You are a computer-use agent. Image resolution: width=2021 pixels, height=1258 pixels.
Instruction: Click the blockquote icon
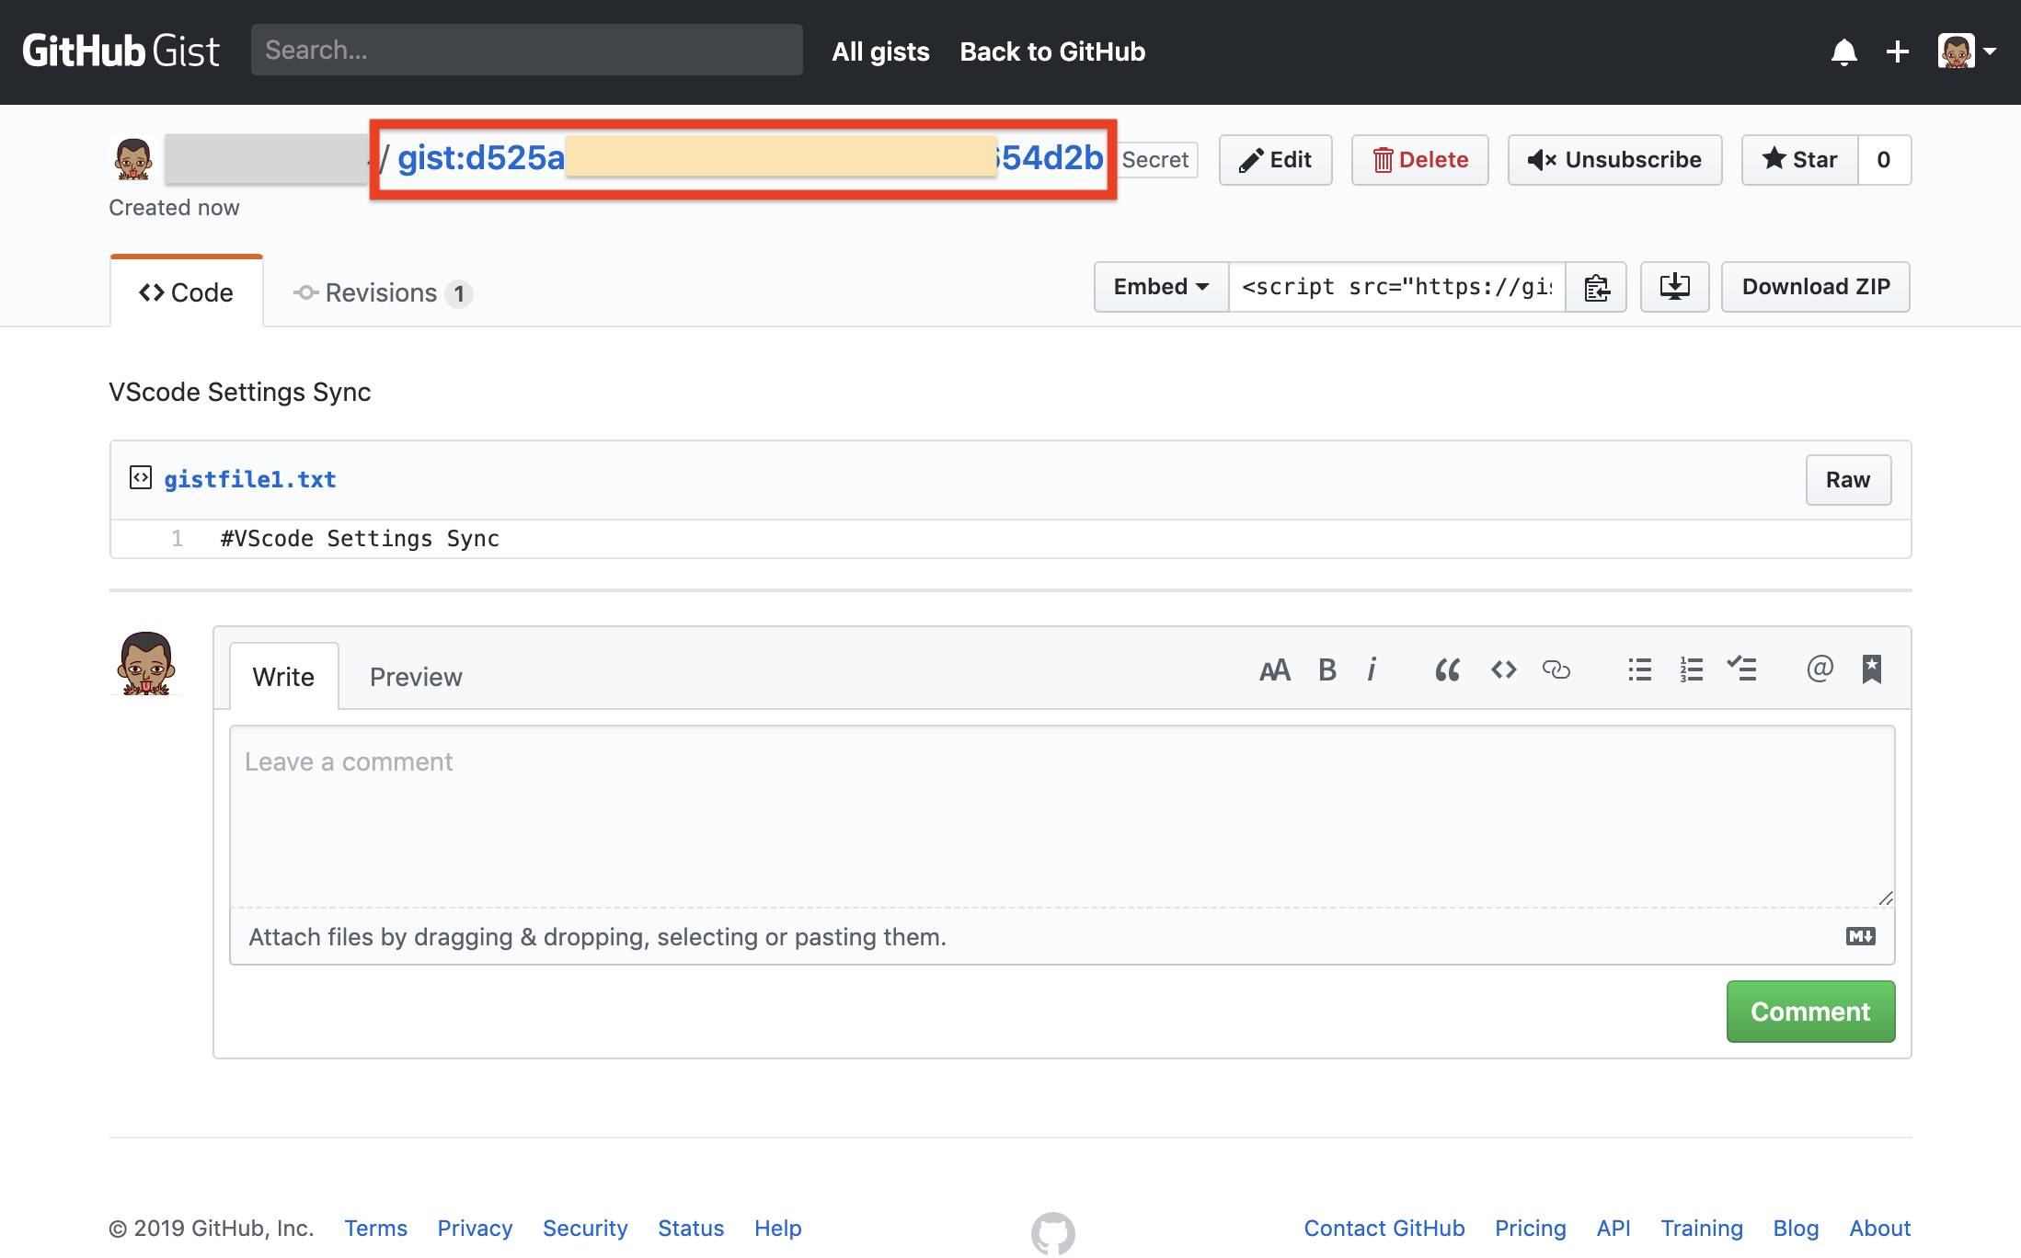1445,669
